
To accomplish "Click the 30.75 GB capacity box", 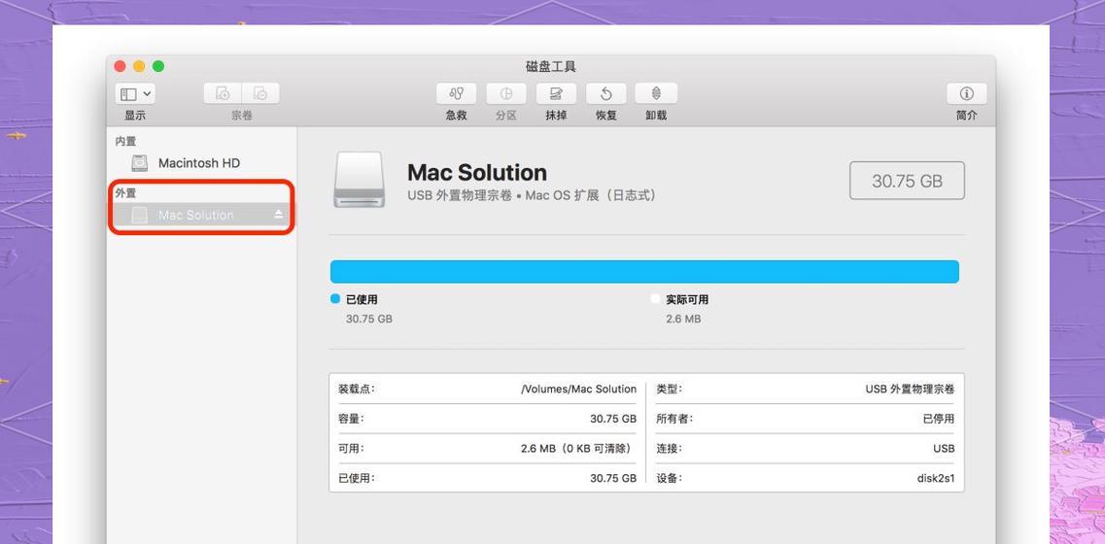I will 907,181.
